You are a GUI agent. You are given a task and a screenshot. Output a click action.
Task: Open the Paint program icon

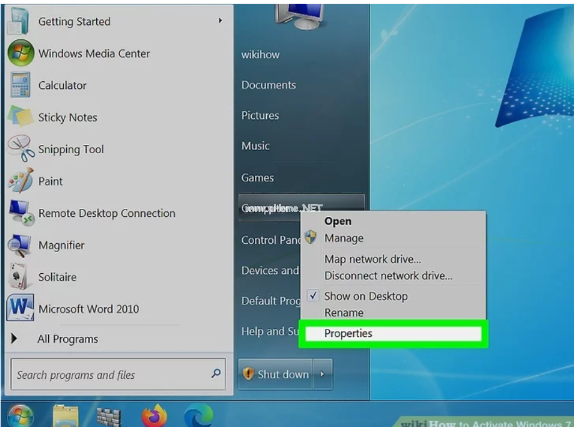tap(20, 181)
